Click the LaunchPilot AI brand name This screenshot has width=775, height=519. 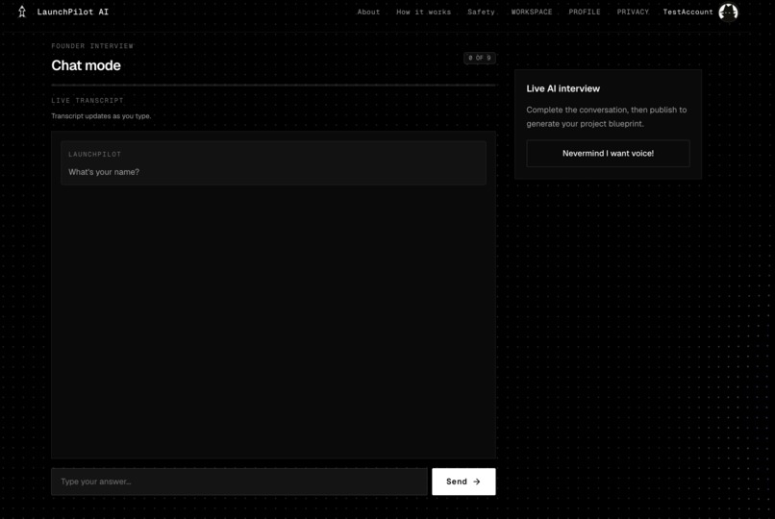tap(73, 12)
